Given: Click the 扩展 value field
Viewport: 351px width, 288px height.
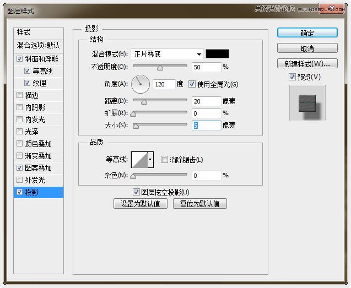Looking at the screenshot, I should pos(207,113).
